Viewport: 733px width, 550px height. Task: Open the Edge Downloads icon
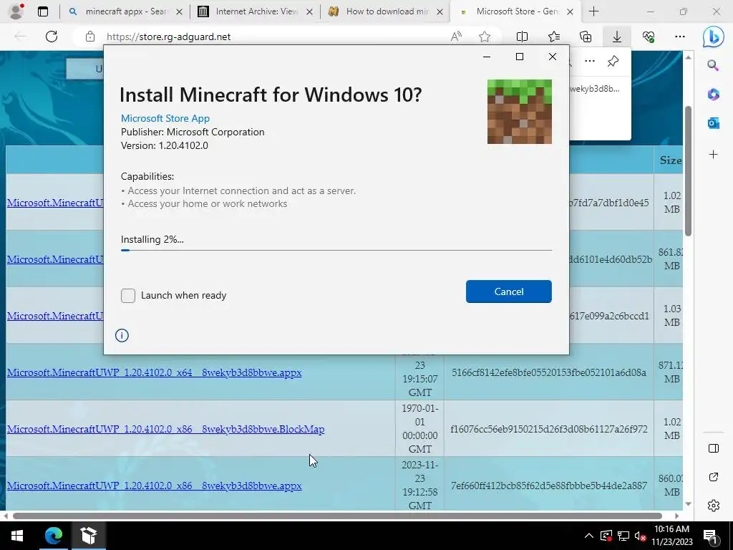pos(617,37)
